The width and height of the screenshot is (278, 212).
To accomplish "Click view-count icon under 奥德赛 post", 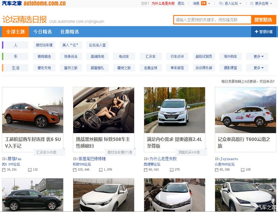I will 146,170.
